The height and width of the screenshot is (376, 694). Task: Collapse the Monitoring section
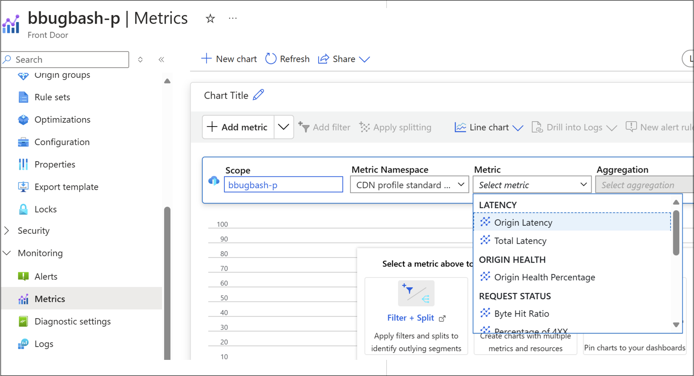[x=7, y=253]
